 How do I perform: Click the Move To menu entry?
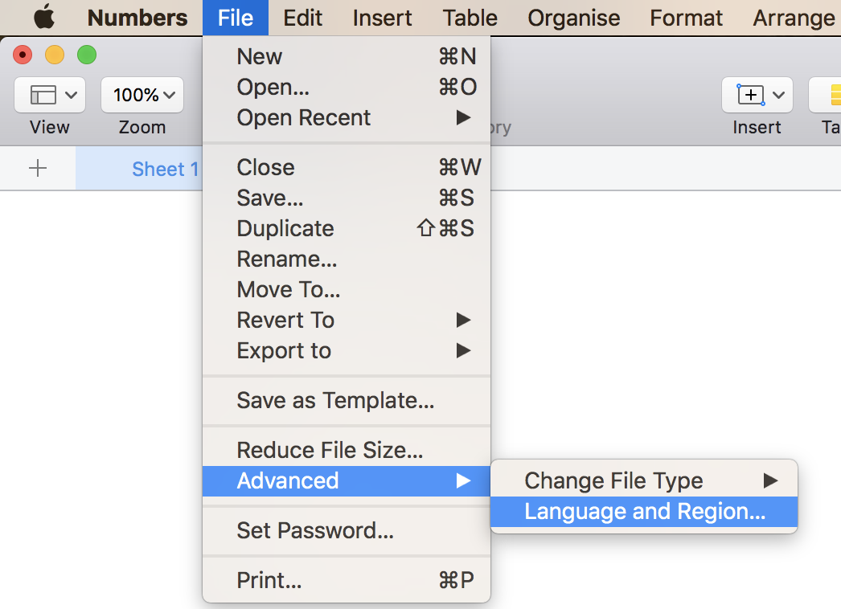[289, 289]
